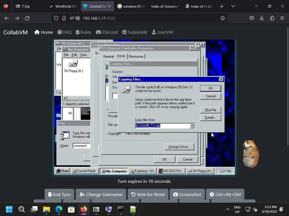Switch to 3½ Floppy (A:) taskbar button
Screen dimensions: 289x216
200,171
